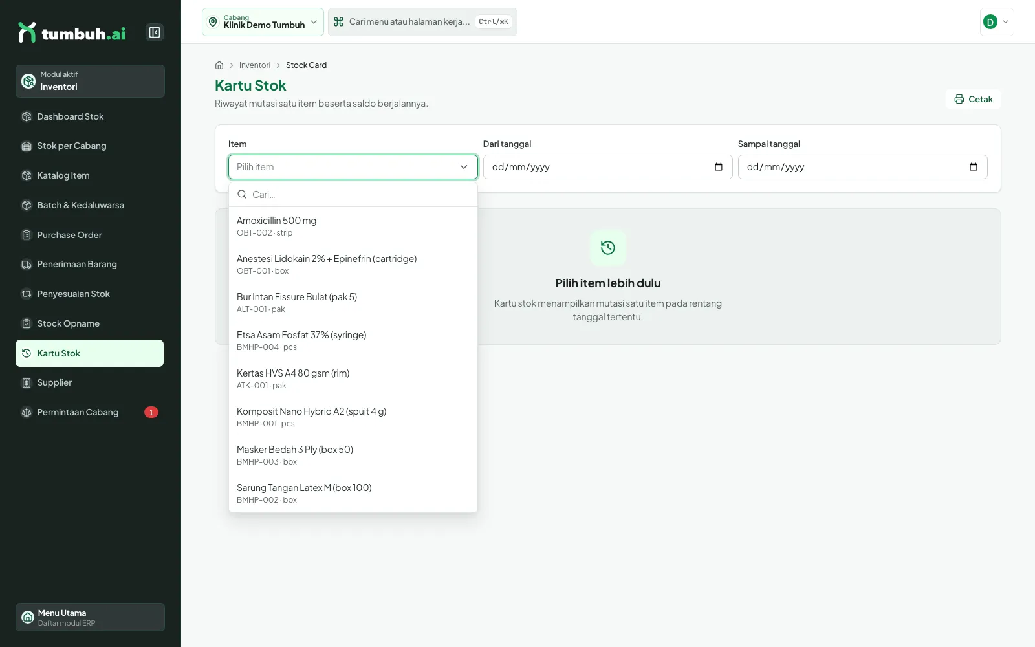Image resolution: width=1035 pixels, height=647 pixels.
Task: Click the home breadcrumb icon
Action: [x=219, y=65]
